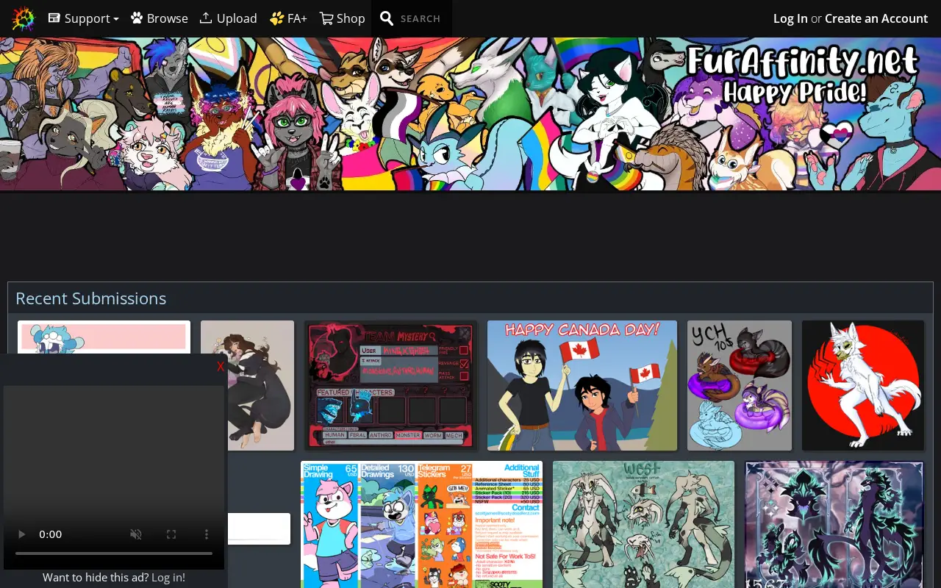Play the ad video
941x588 pixels.
coord(21,534)
